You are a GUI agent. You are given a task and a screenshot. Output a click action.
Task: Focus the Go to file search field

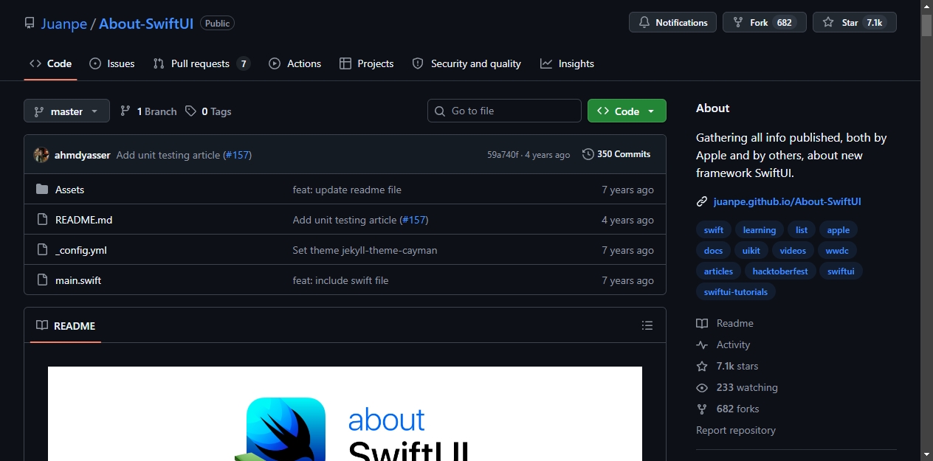click(504, 111)
